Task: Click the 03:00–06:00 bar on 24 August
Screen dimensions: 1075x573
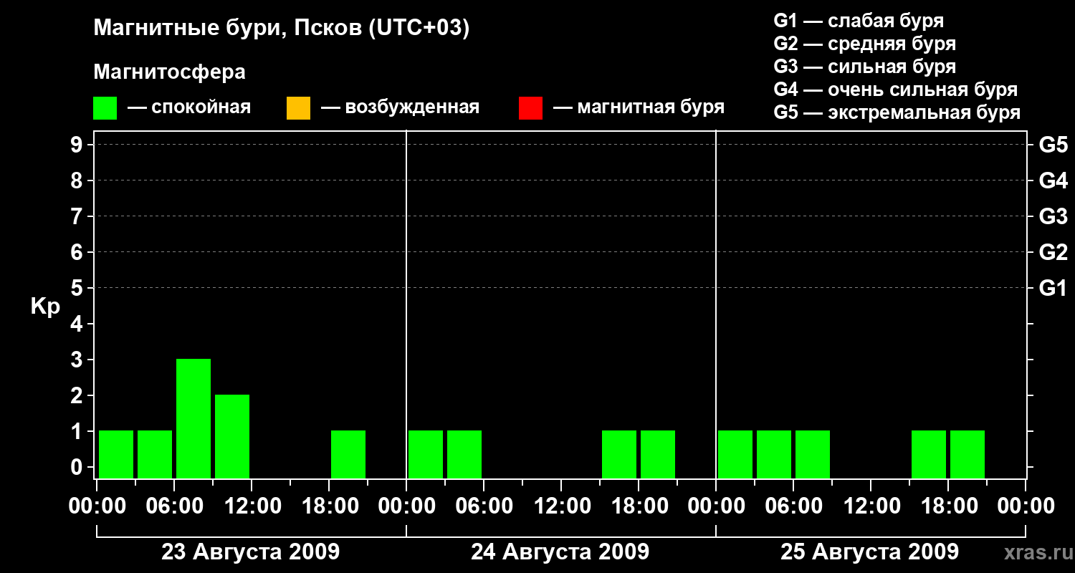Action: [x=464, y=454]
